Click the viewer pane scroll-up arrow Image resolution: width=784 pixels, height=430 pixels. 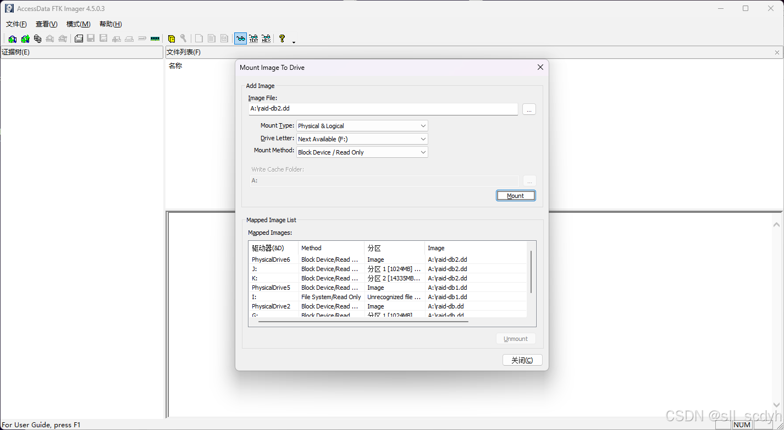click(776, 225)
